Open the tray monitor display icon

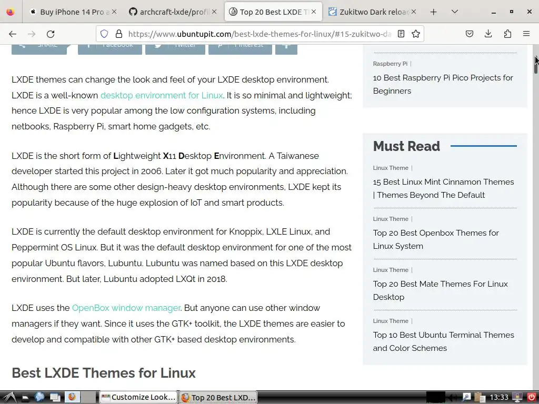[517, 398]
